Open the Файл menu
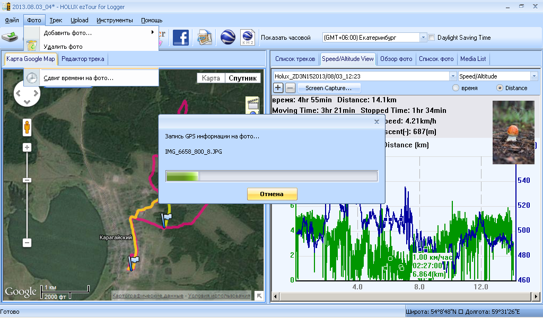 (12, 20)
